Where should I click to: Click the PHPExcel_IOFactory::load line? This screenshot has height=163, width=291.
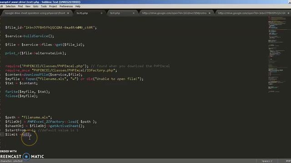coord(51,122)
